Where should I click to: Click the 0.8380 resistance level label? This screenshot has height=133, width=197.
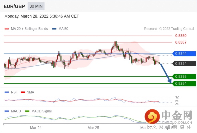click(x=181, y=36)
